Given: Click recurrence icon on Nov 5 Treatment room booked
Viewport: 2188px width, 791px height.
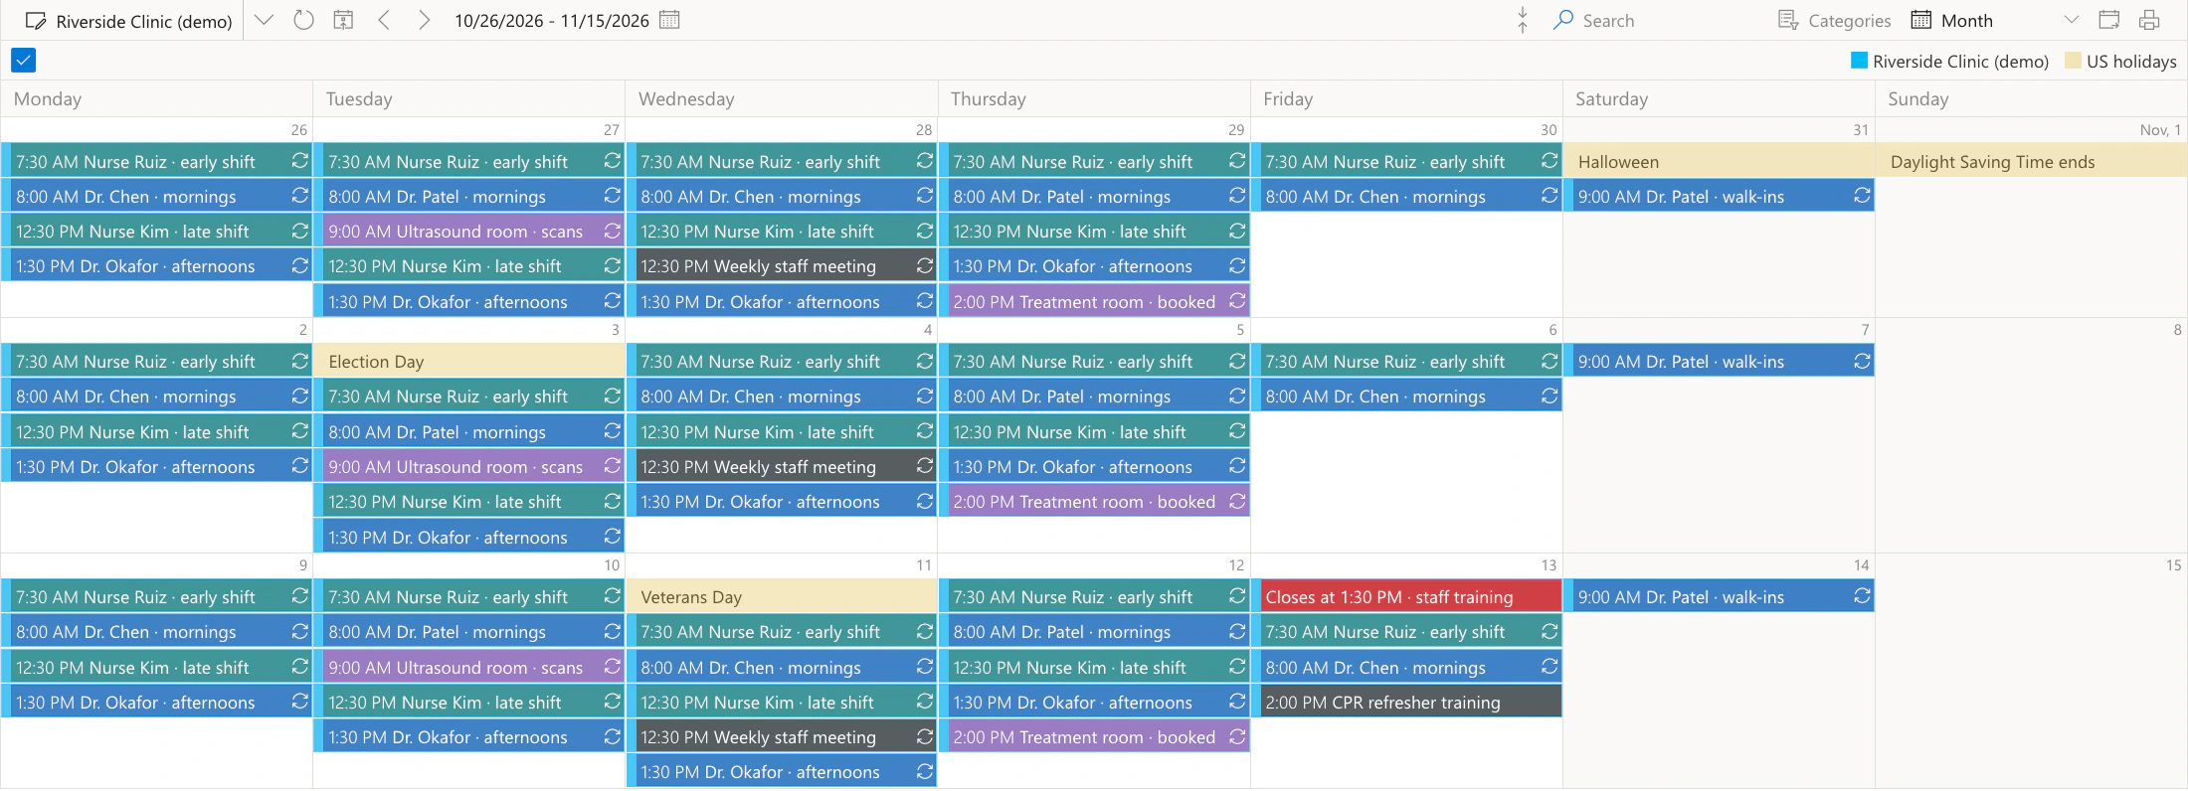Looking at the screenshot, I should click(1237, 501).
